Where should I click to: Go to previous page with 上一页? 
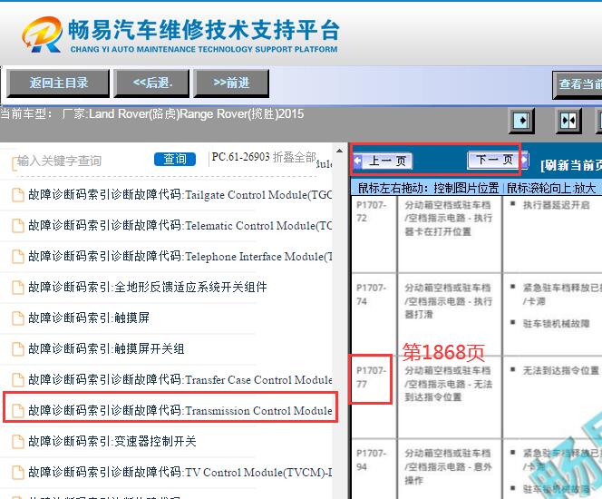(x=383, y=161)
